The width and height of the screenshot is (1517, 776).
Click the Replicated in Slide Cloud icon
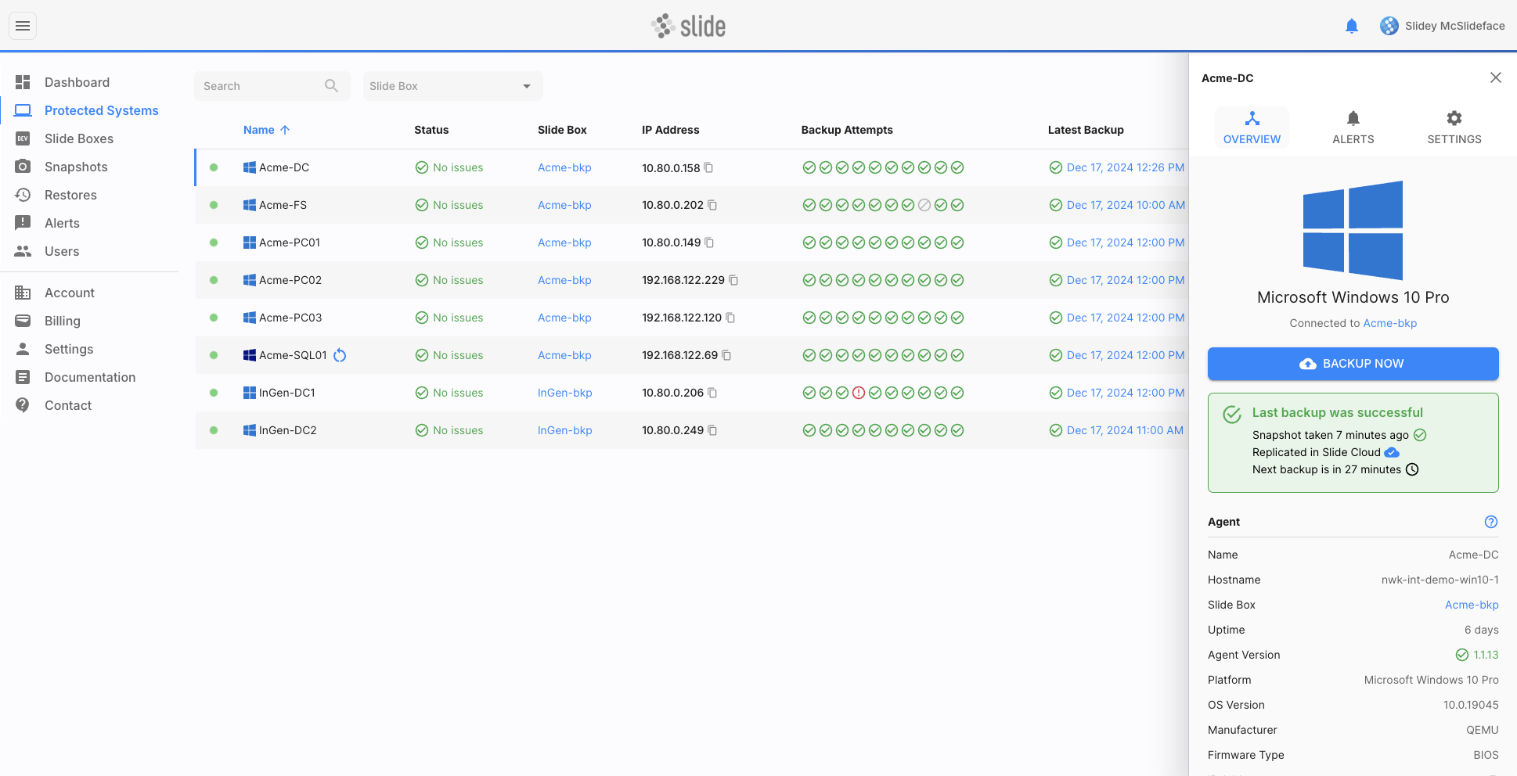1392,452
